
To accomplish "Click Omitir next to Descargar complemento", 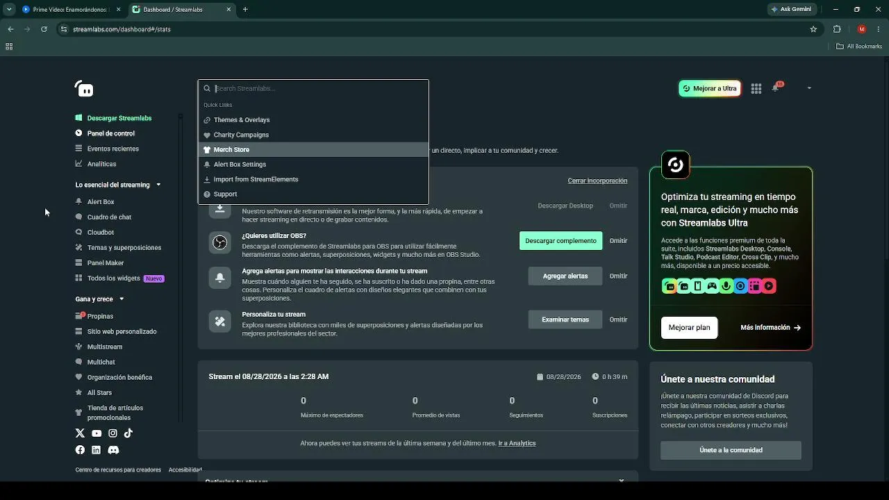I will (x=618, y=241).
